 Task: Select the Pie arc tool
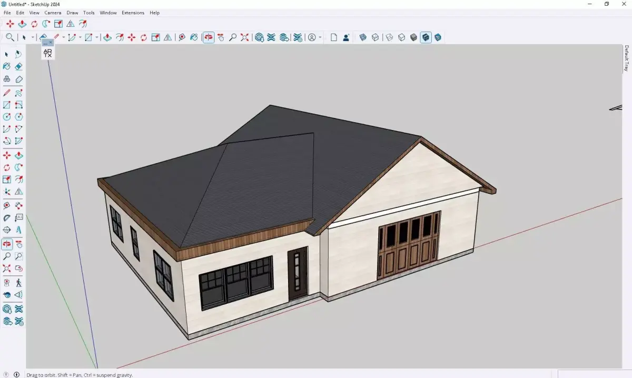click(x=18, y=141)
